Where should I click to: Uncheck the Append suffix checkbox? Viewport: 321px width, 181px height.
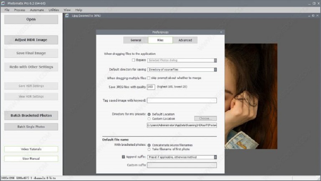pyautogui.click(x=123, y=157)
